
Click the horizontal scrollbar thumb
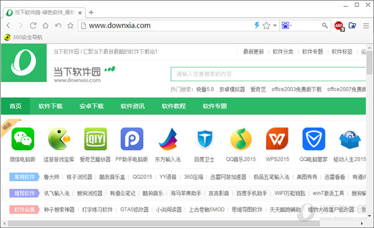(164, 224)
